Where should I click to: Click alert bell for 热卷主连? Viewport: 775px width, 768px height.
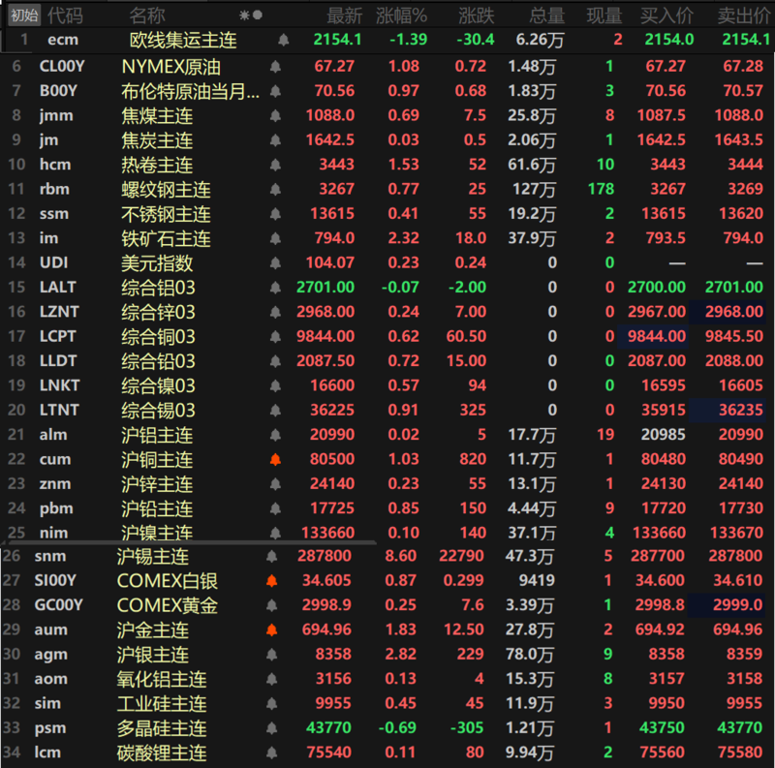[275, 165]
